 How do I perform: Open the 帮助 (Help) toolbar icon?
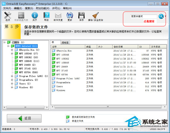[46, 16]
